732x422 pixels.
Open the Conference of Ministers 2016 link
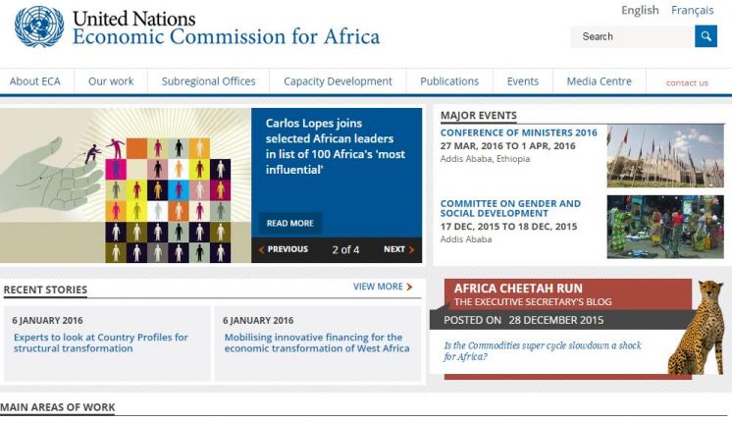[519, 132]
